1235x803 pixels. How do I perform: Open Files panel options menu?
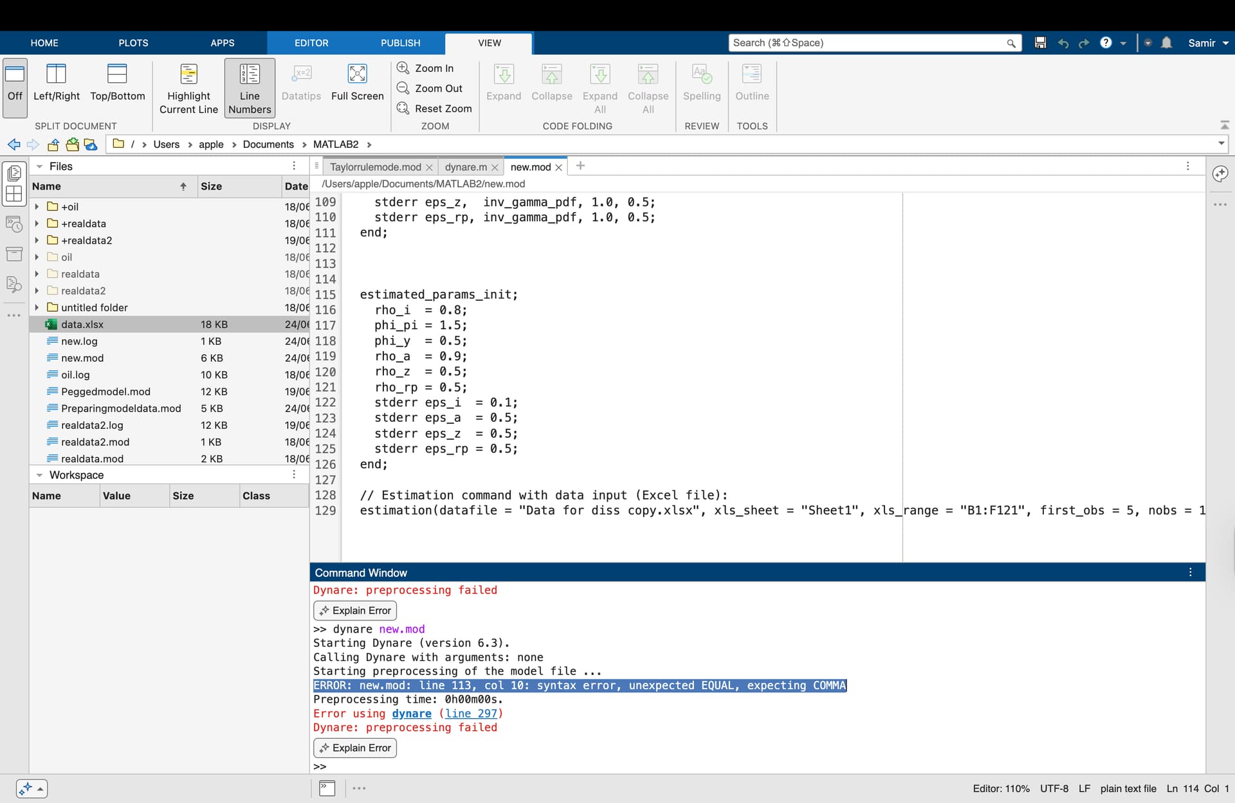(x=294, y=166)
